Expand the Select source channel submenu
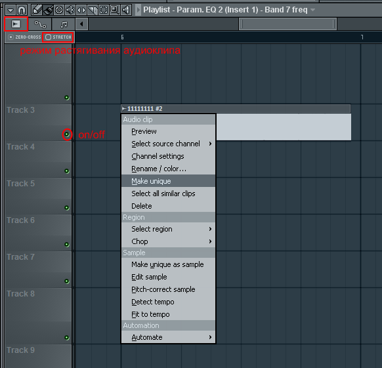The height and width of the screenshot is (368, 382). tap(168, 144)
